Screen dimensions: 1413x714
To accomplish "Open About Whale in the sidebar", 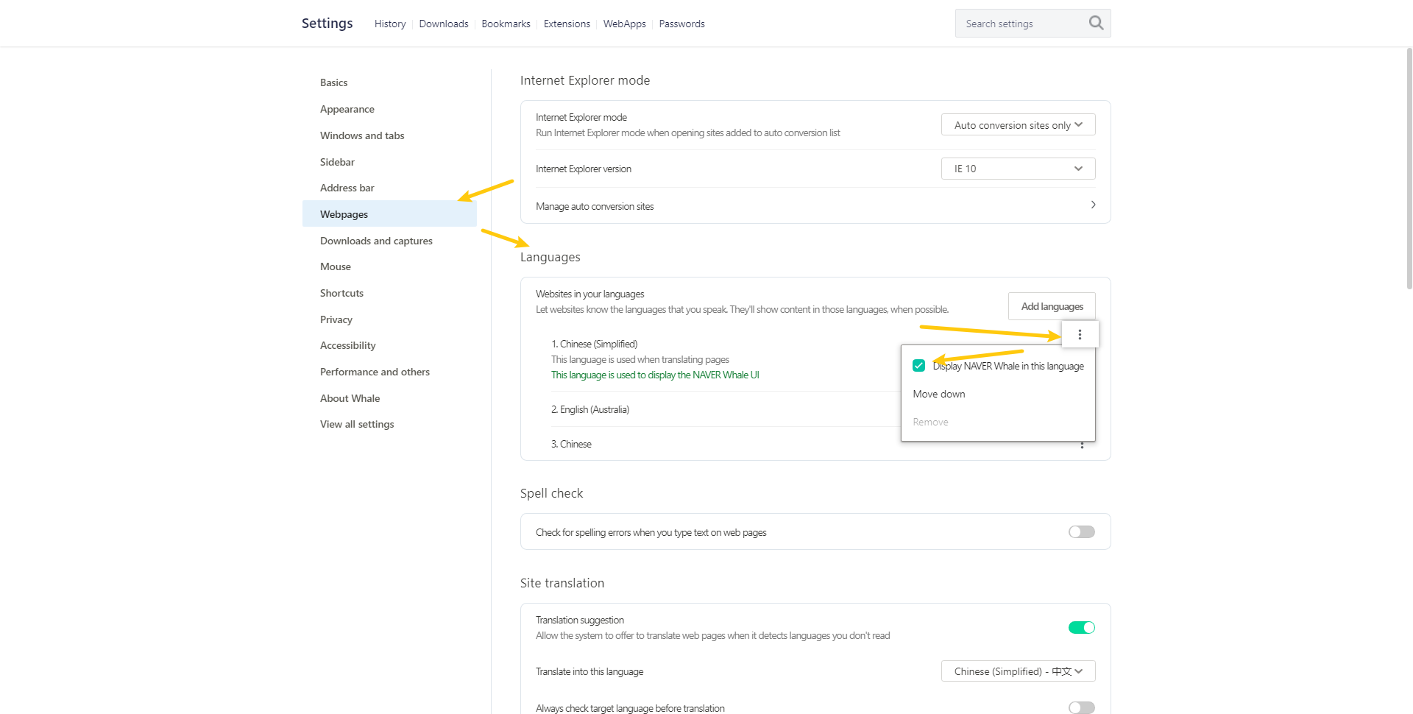I will click(350, 398).
